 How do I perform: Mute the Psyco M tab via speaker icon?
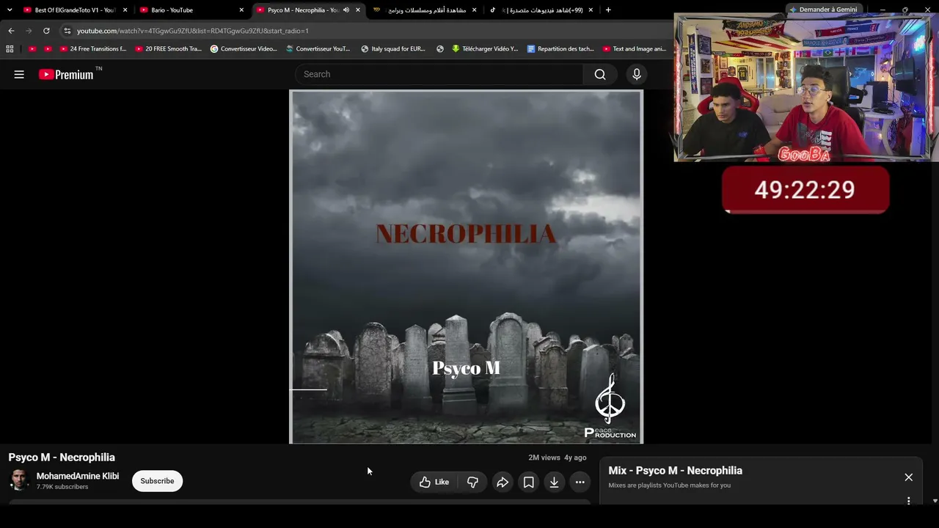click(346, 10)
